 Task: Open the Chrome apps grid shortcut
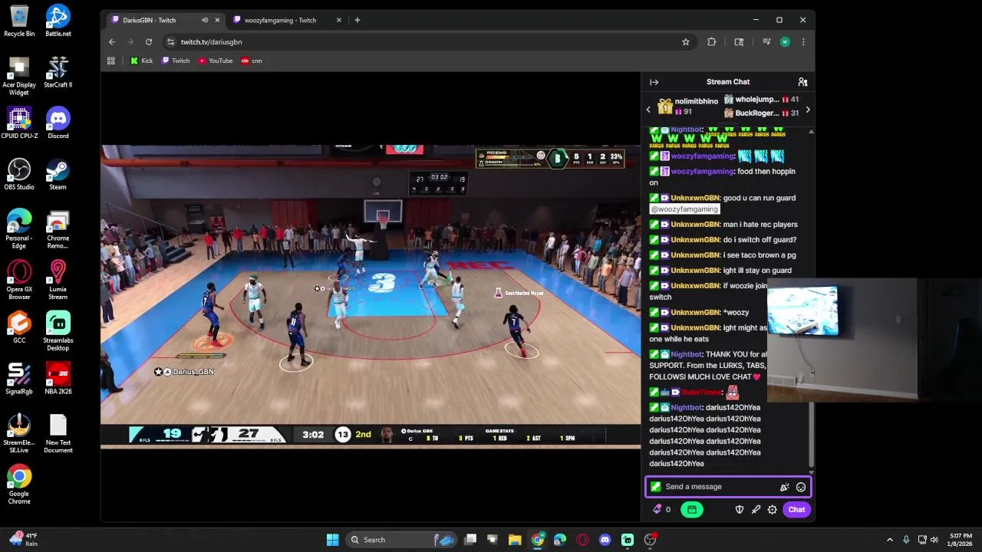point(110,61)
